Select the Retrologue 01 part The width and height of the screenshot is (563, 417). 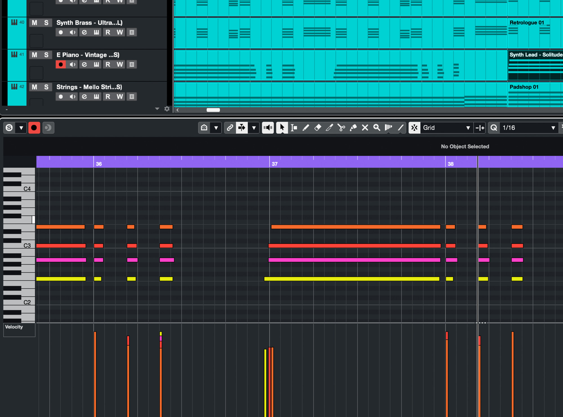coord(535,33)
